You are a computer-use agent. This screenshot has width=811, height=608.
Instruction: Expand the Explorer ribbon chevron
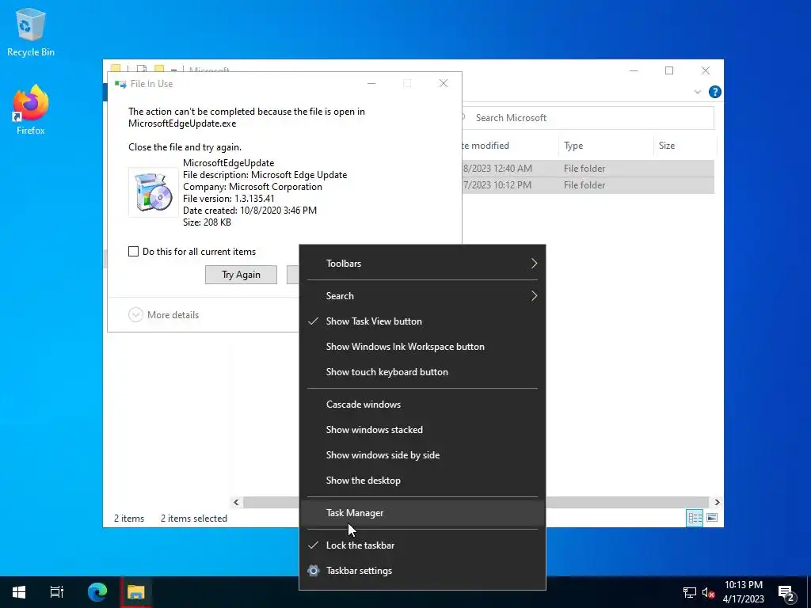(x=697, y=92)
